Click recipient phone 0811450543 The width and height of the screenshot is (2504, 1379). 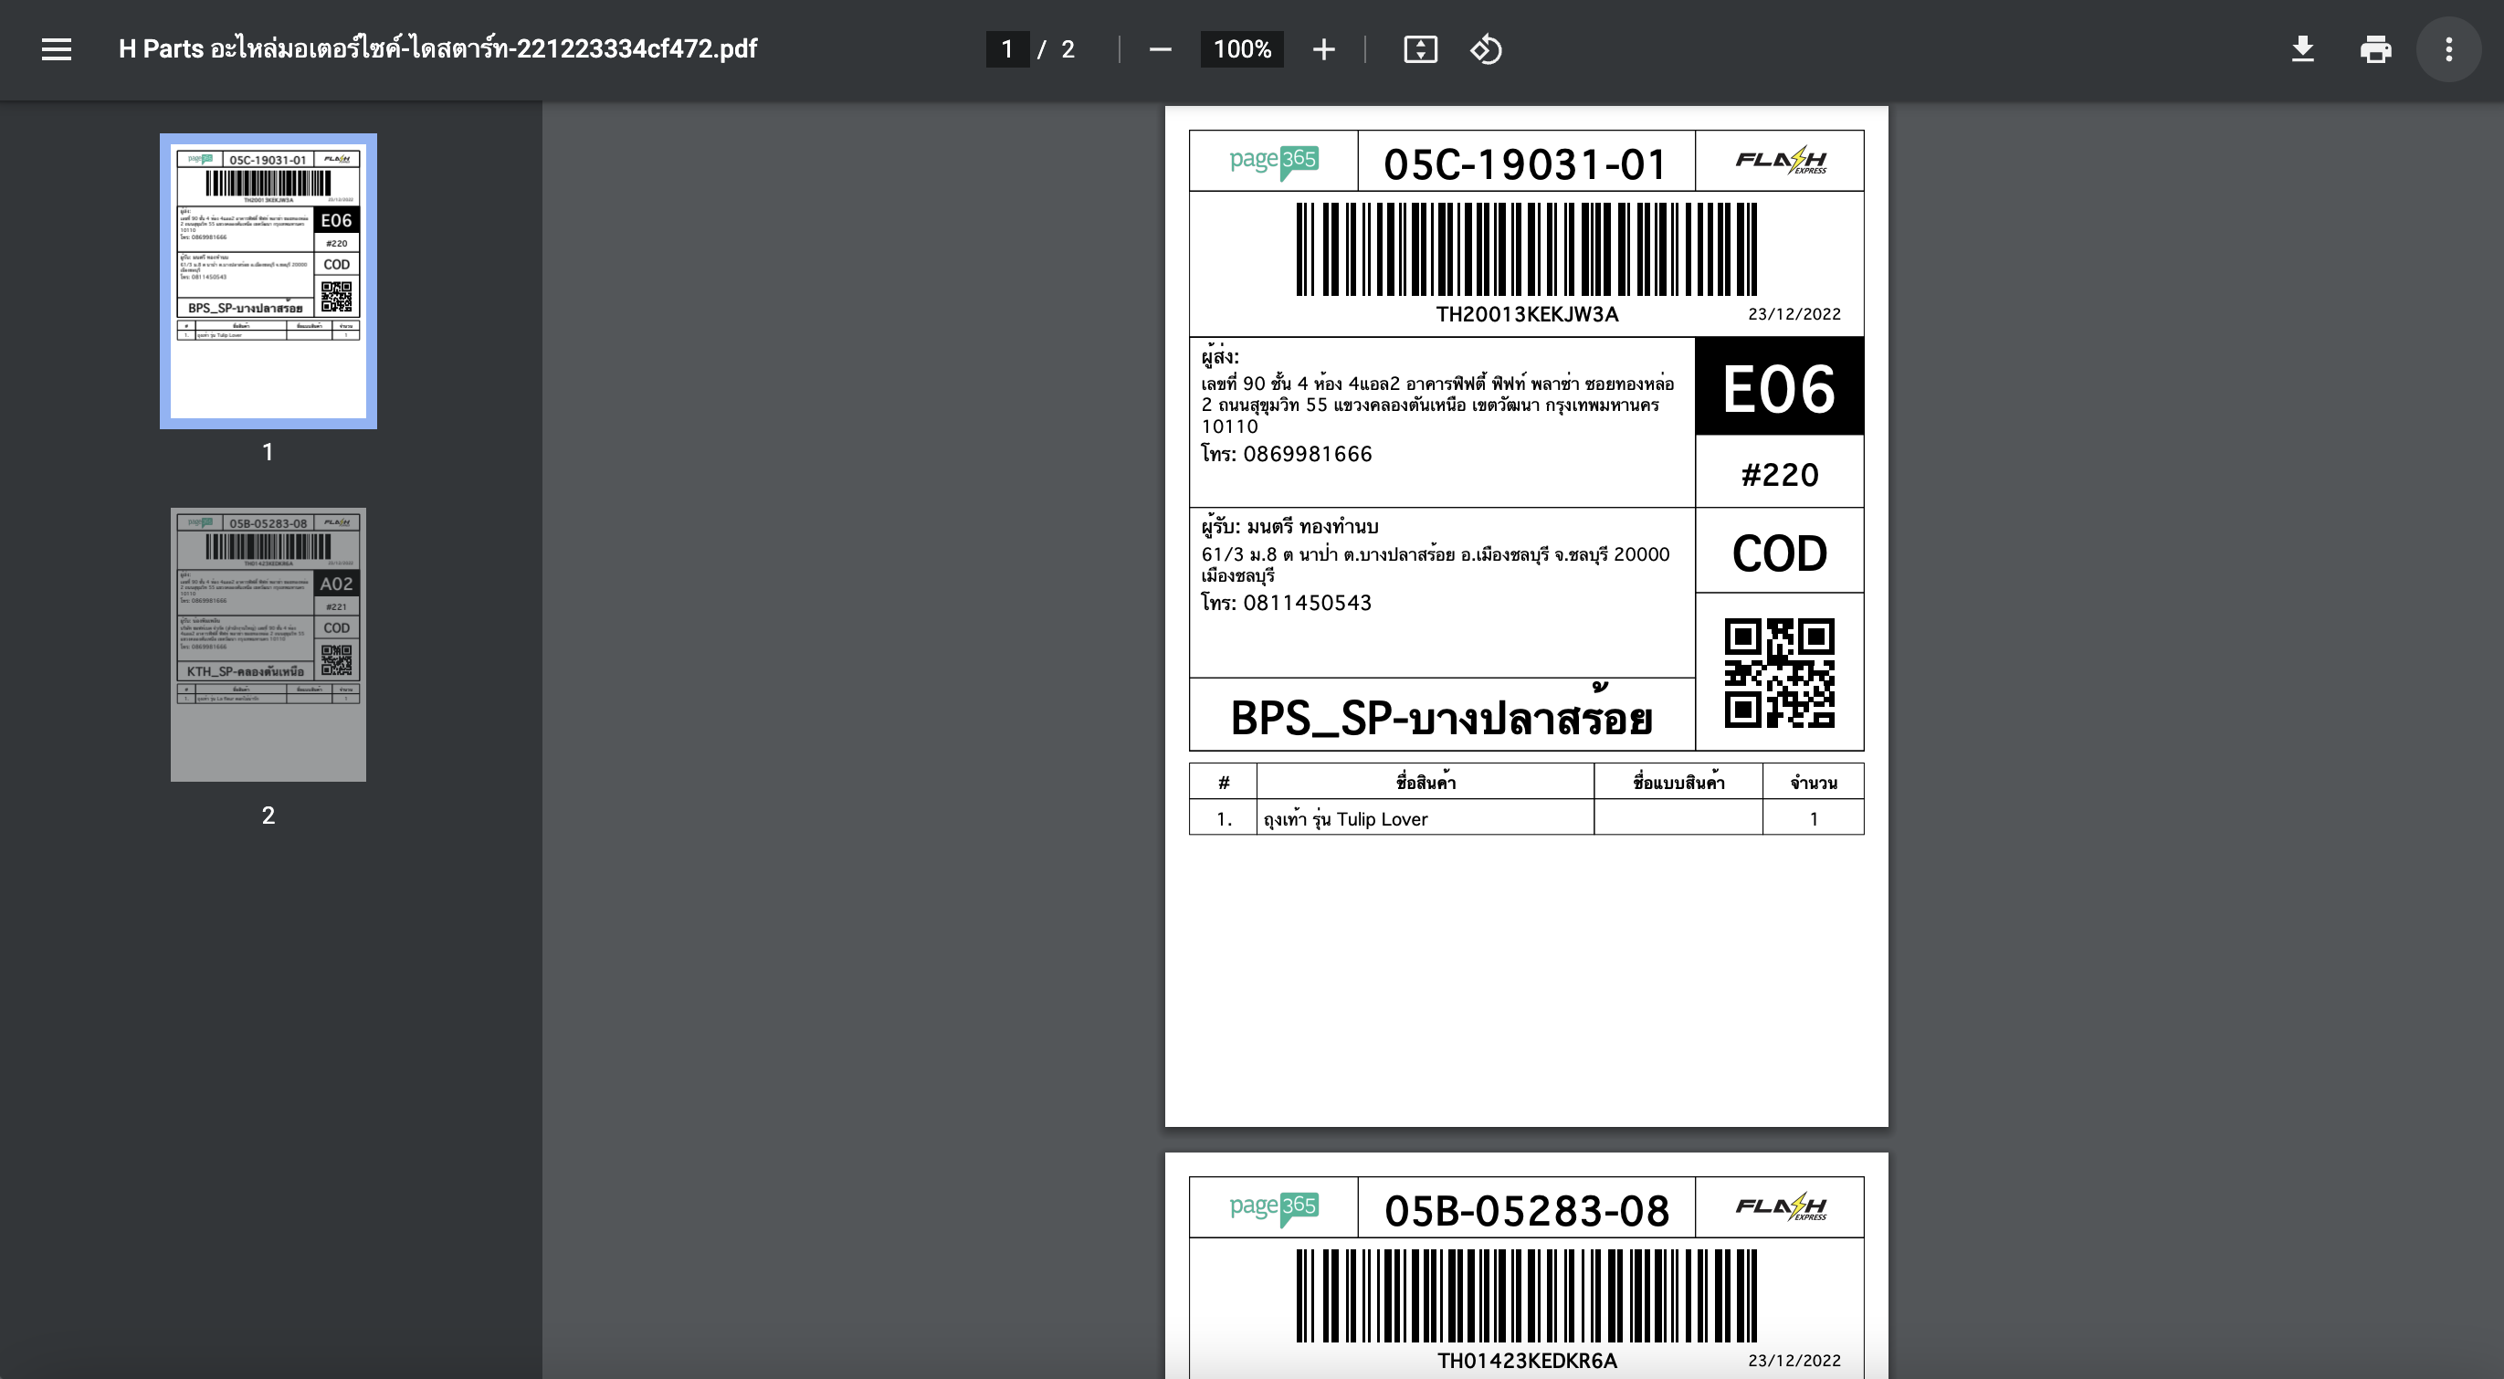tap(1308, 603)
